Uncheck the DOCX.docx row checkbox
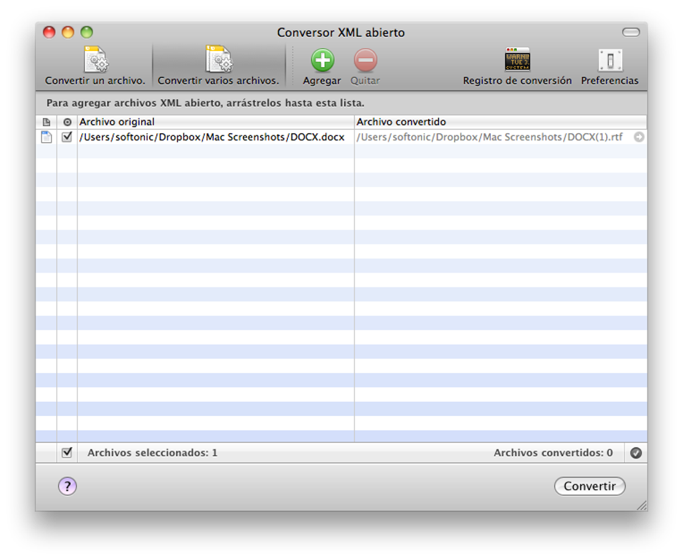Image resolution: width=683 pixels, height=560 pixels. [x=67, y=137]
